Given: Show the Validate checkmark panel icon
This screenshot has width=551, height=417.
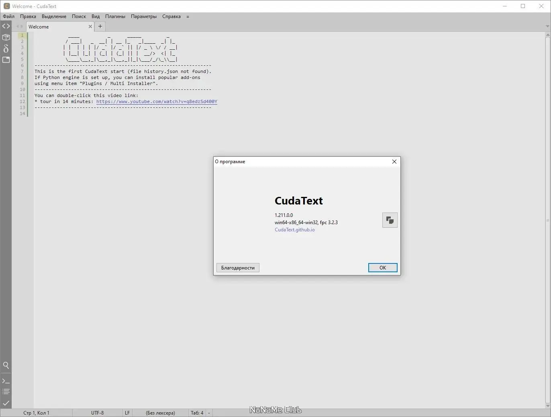Looking at the screenshot, I should tap(6, 403).
